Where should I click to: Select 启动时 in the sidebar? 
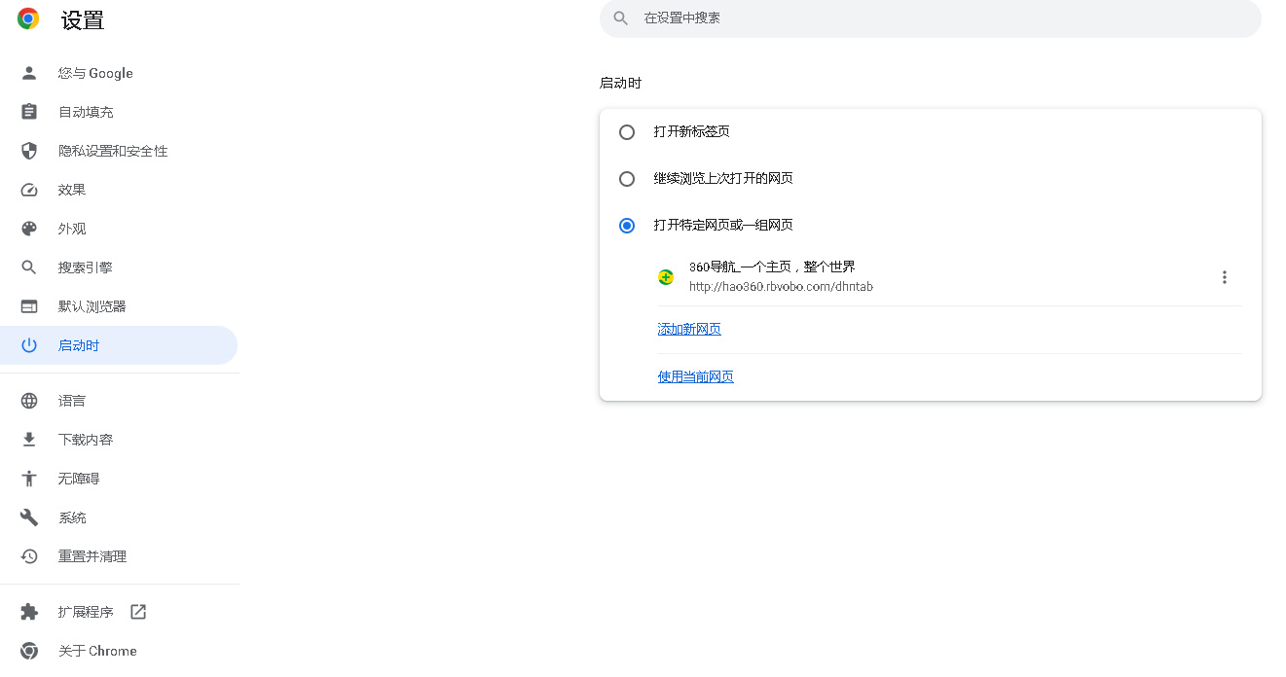119,345
